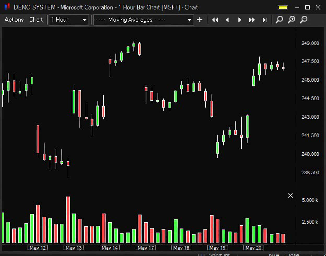This screenshot has width=326, height=256.
Task: Step chart forward one bar
Action: coord(240,20)
